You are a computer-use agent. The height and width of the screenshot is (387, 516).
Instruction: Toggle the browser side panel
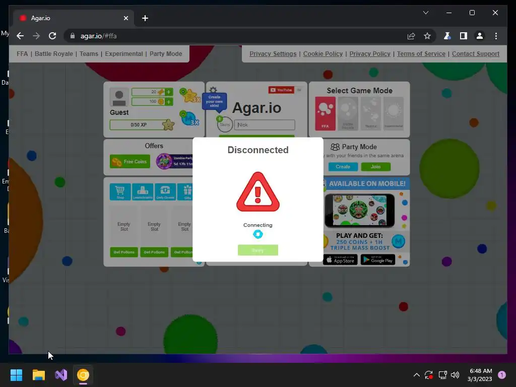point(464,36)
